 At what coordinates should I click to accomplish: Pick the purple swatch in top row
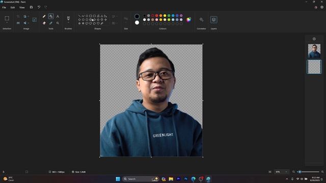[181, 16]
